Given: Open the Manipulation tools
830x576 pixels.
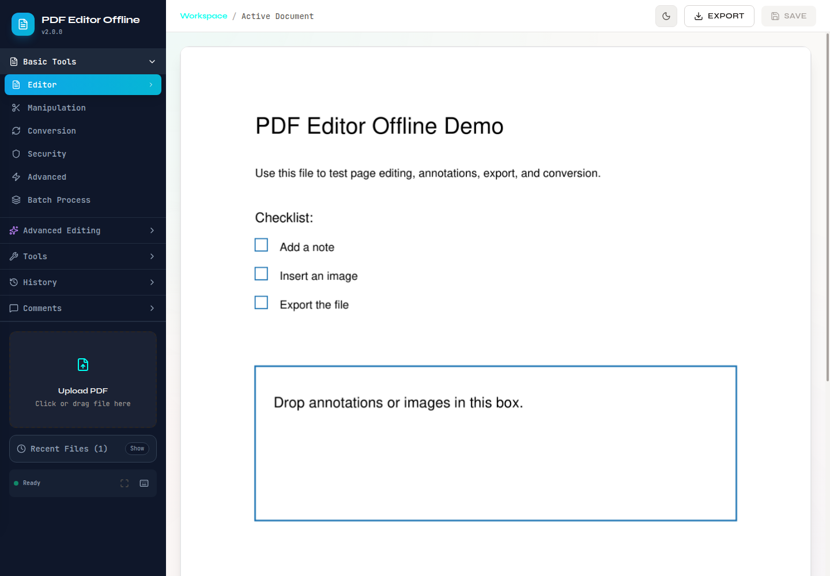Looking at the screenshot, I should pyautogui.click(x=83, y=108).
